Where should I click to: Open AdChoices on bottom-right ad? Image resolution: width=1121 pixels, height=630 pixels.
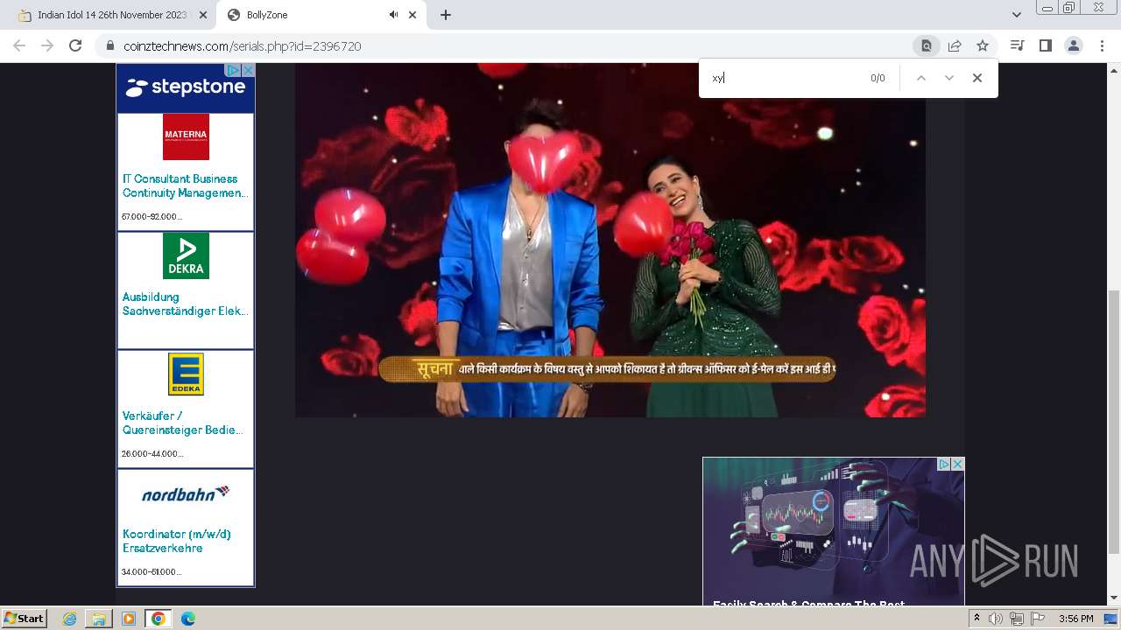click(x=944, y=465)
